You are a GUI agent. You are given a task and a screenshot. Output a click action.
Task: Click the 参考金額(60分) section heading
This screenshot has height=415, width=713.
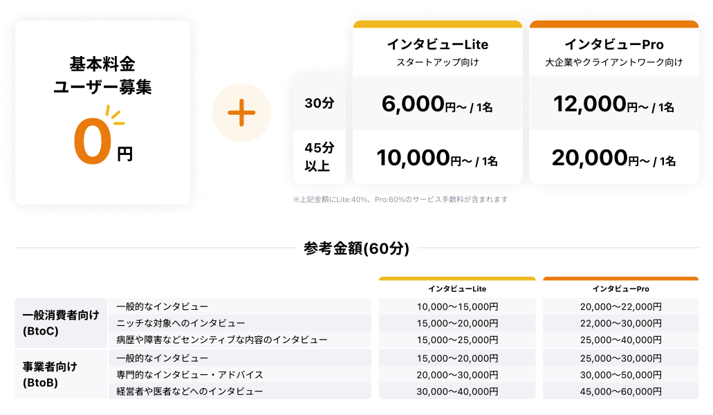coord(356,248)
